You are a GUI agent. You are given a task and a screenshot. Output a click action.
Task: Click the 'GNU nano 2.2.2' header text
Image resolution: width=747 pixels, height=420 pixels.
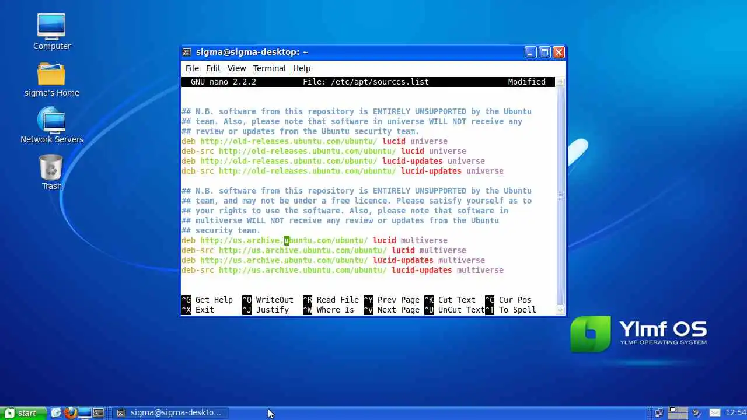coord(224,82)
